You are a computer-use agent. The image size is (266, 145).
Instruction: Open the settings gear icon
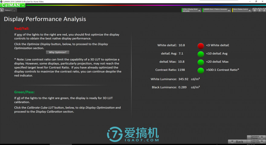pyautogui.click(x=255, y=10)
